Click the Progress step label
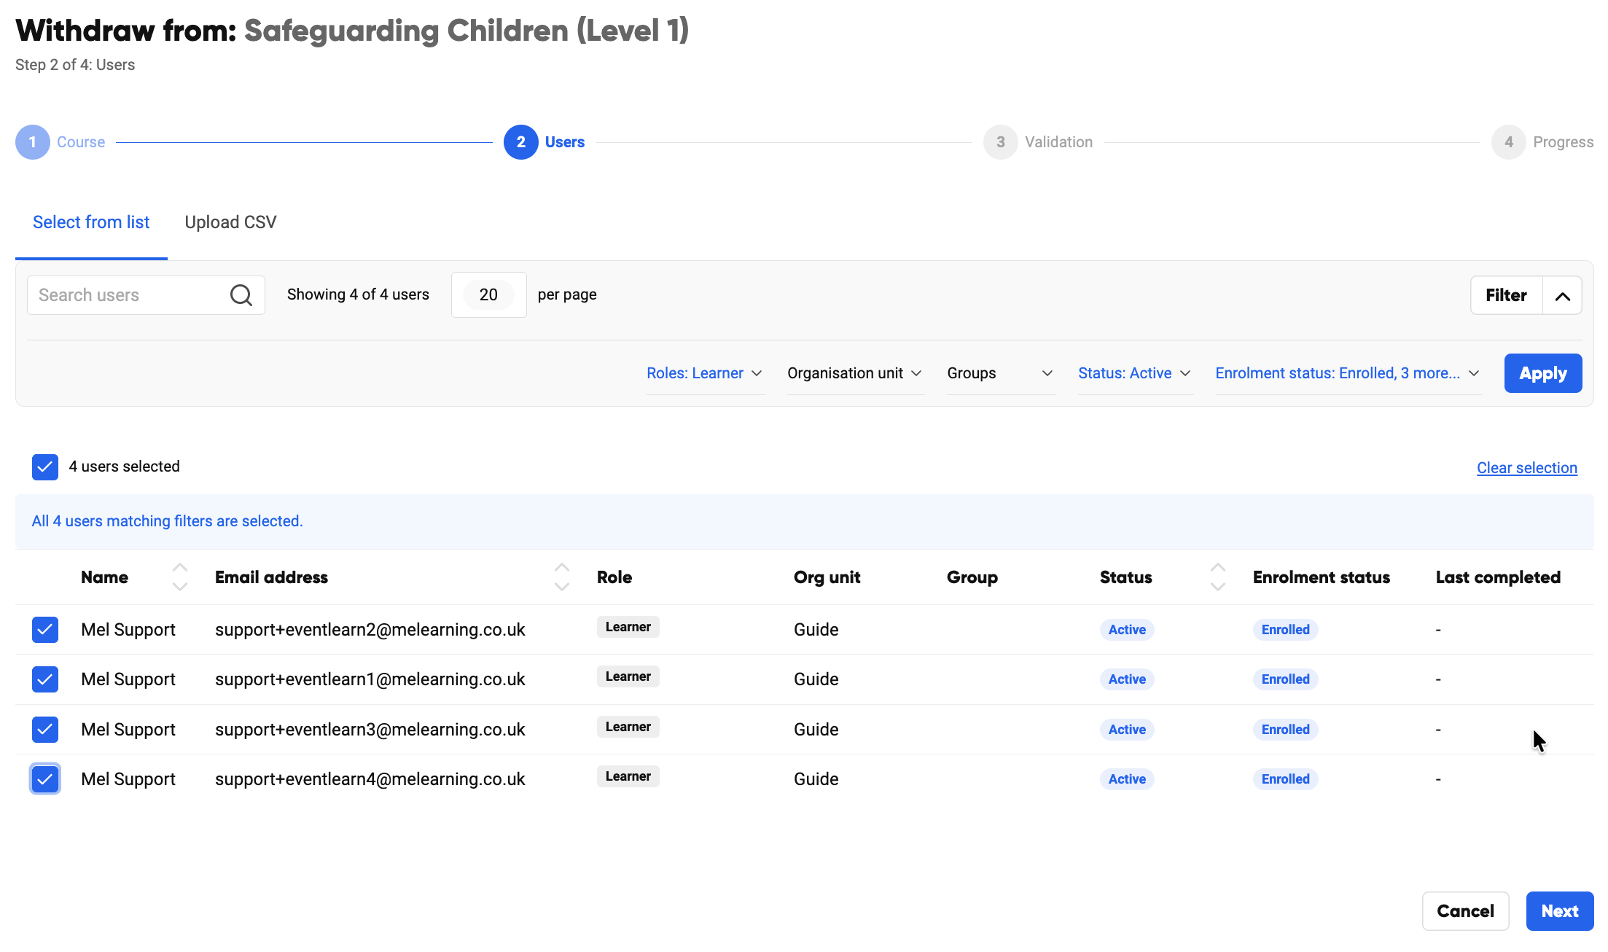This screenshot has height=952, width=1608. pos(1563,142)
